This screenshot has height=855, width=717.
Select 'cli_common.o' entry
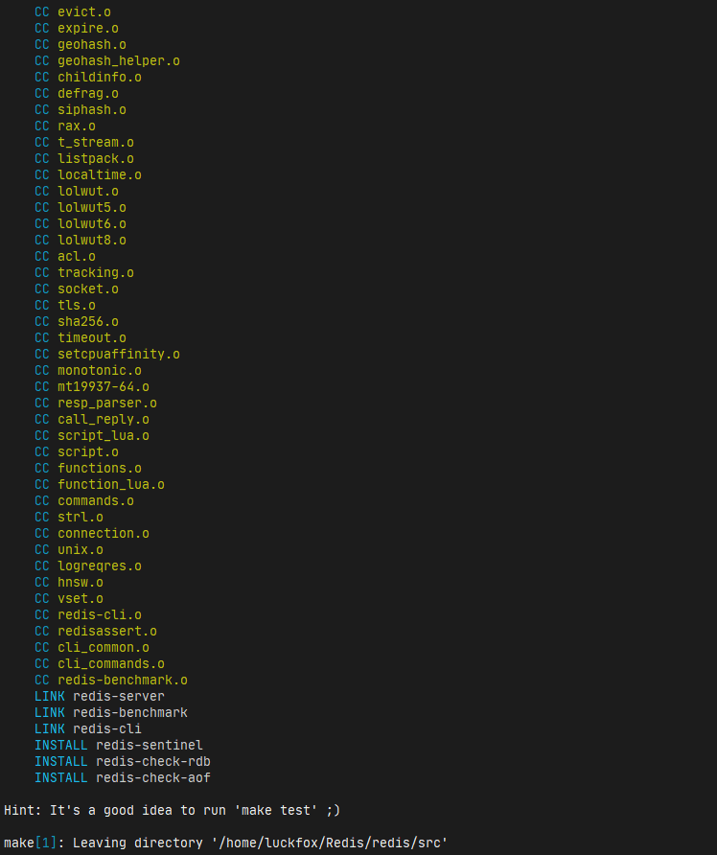click(104, 648)
